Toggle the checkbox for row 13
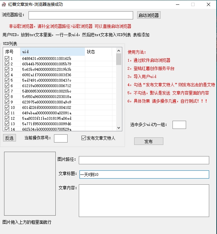 click(7, 124)
